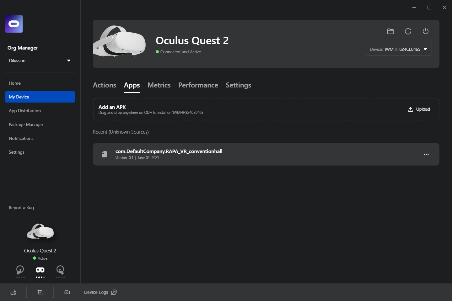Click the Connected and Active status text
Screen dimensions: 452x301
point(181,52)
